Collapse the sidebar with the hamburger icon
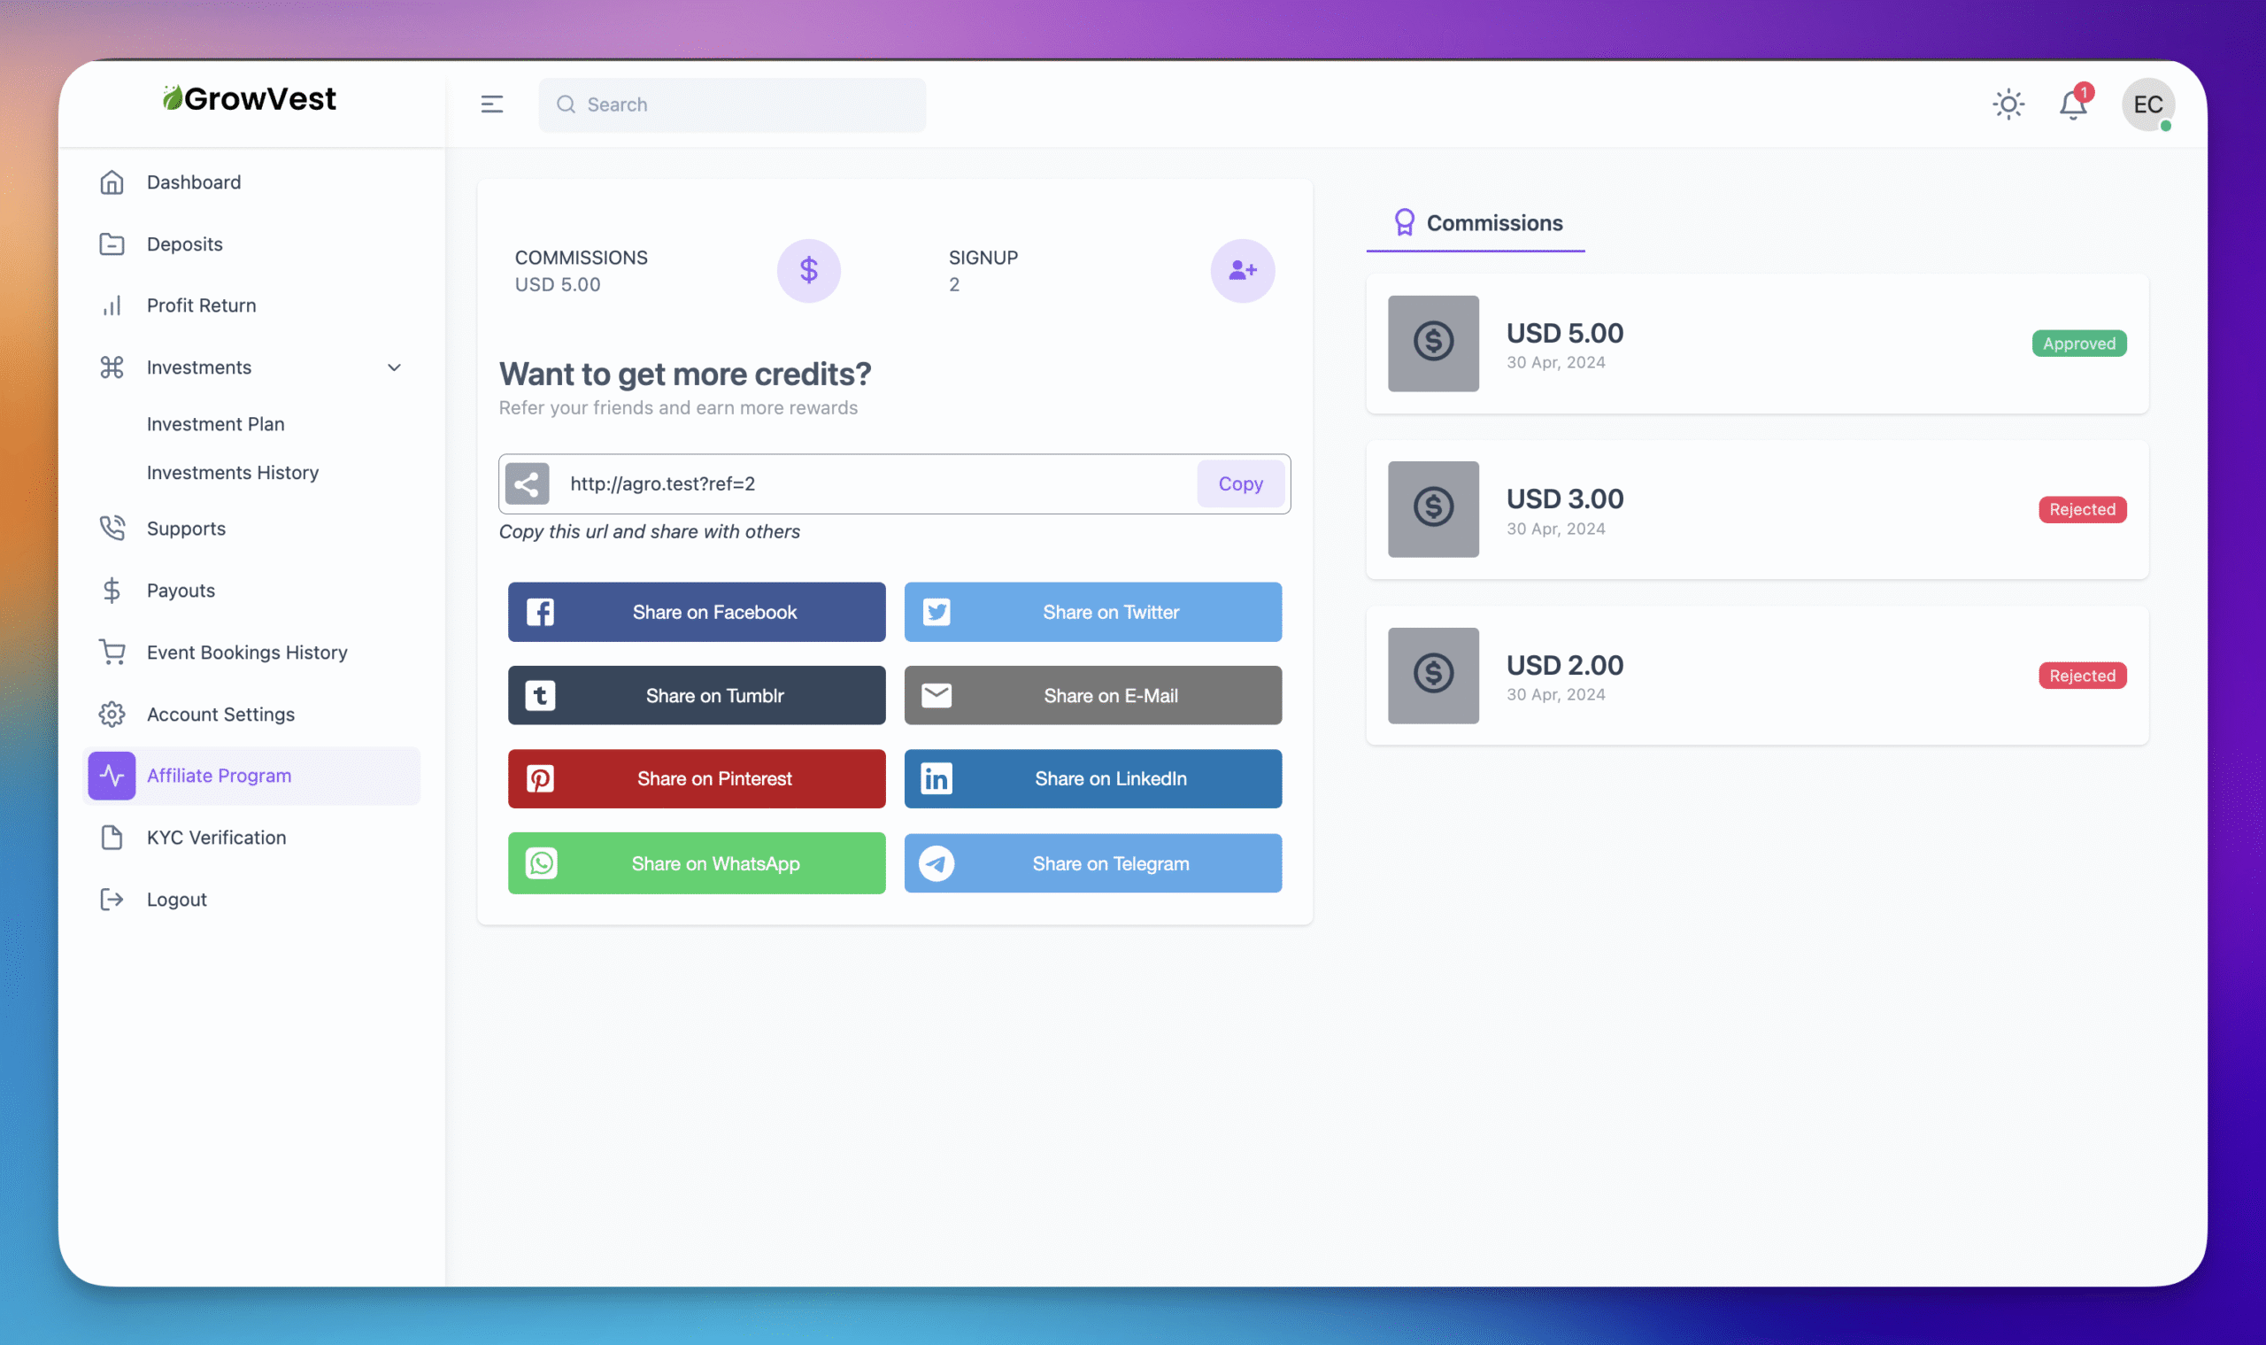Image resolution: width=2266 pixels, height=1345 pixels. point(490,104)
